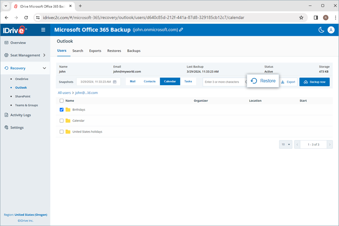The height and width of the screenshot is (226, 339).
Task: Open the items-per-page dropdown showing 10
Action: [285, 144]
